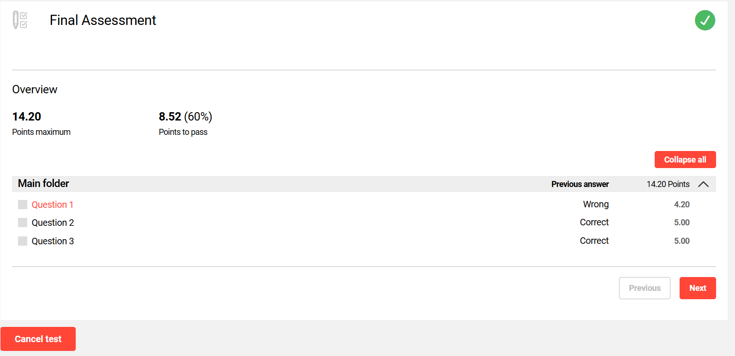This screenshot has width=735, height=356.
Task: Click the Collapse all button
Action: pyautogui.click(x=685, y=159)
